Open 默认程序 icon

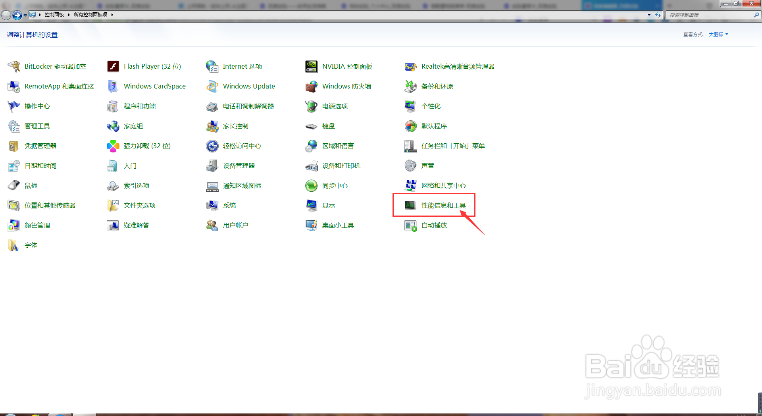[x=411, y=126]
